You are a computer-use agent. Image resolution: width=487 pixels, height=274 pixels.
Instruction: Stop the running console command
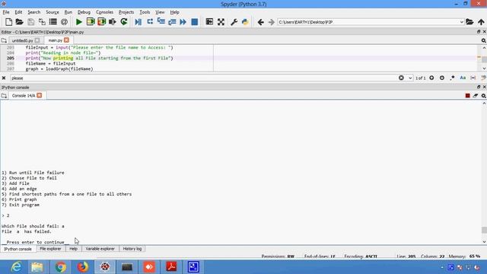point(467,96)
